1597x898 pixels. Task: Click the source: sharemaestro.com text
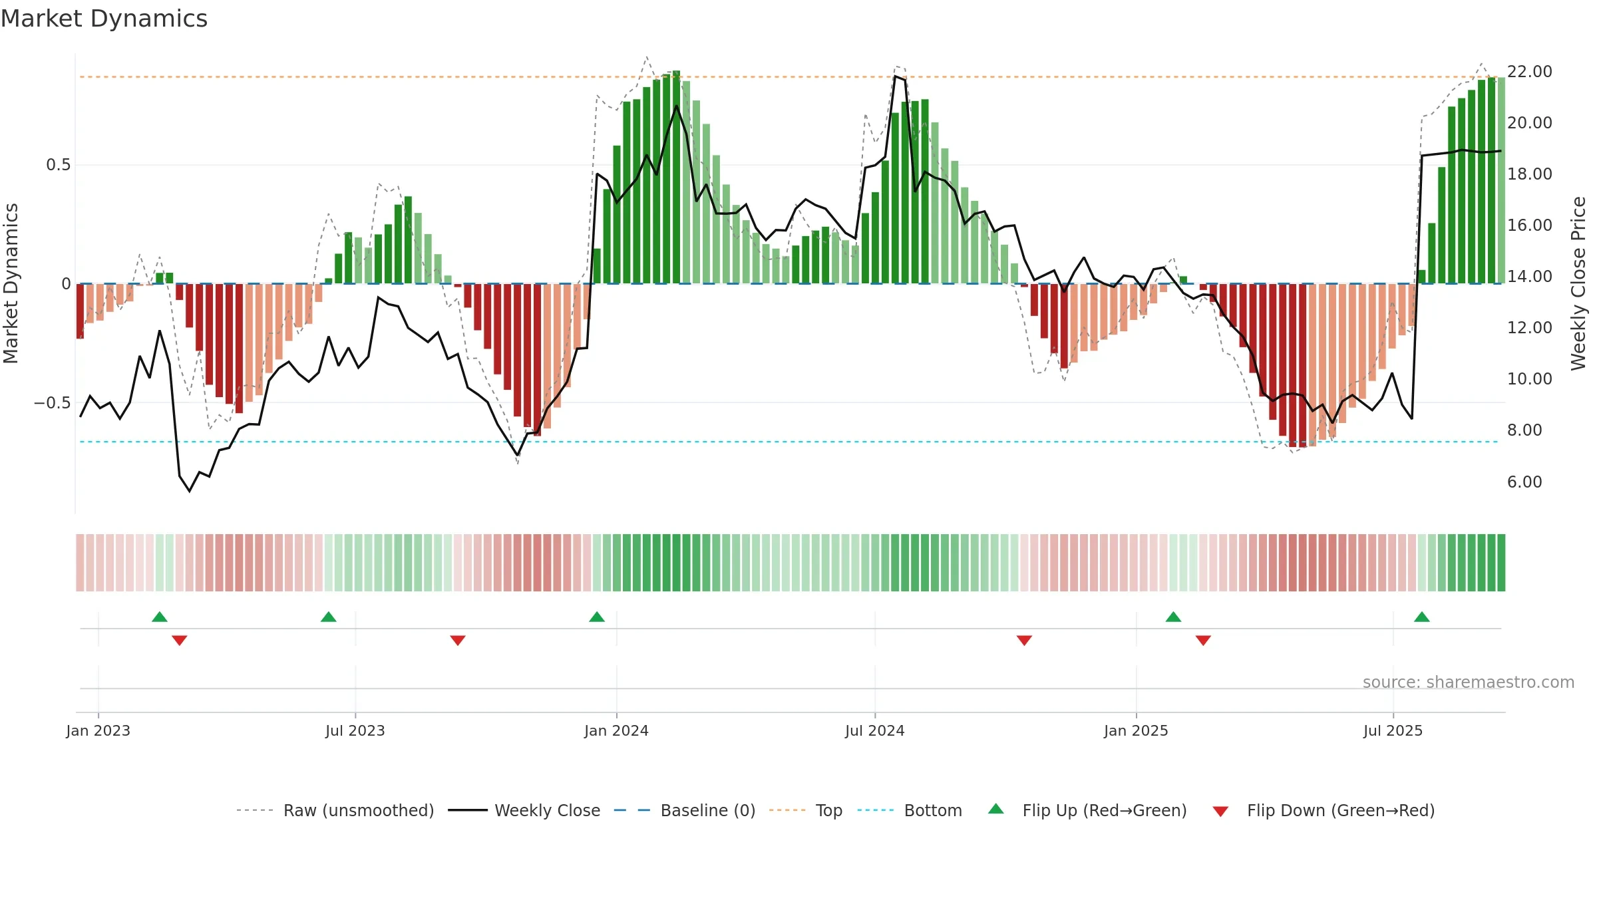click(1469, 682)
